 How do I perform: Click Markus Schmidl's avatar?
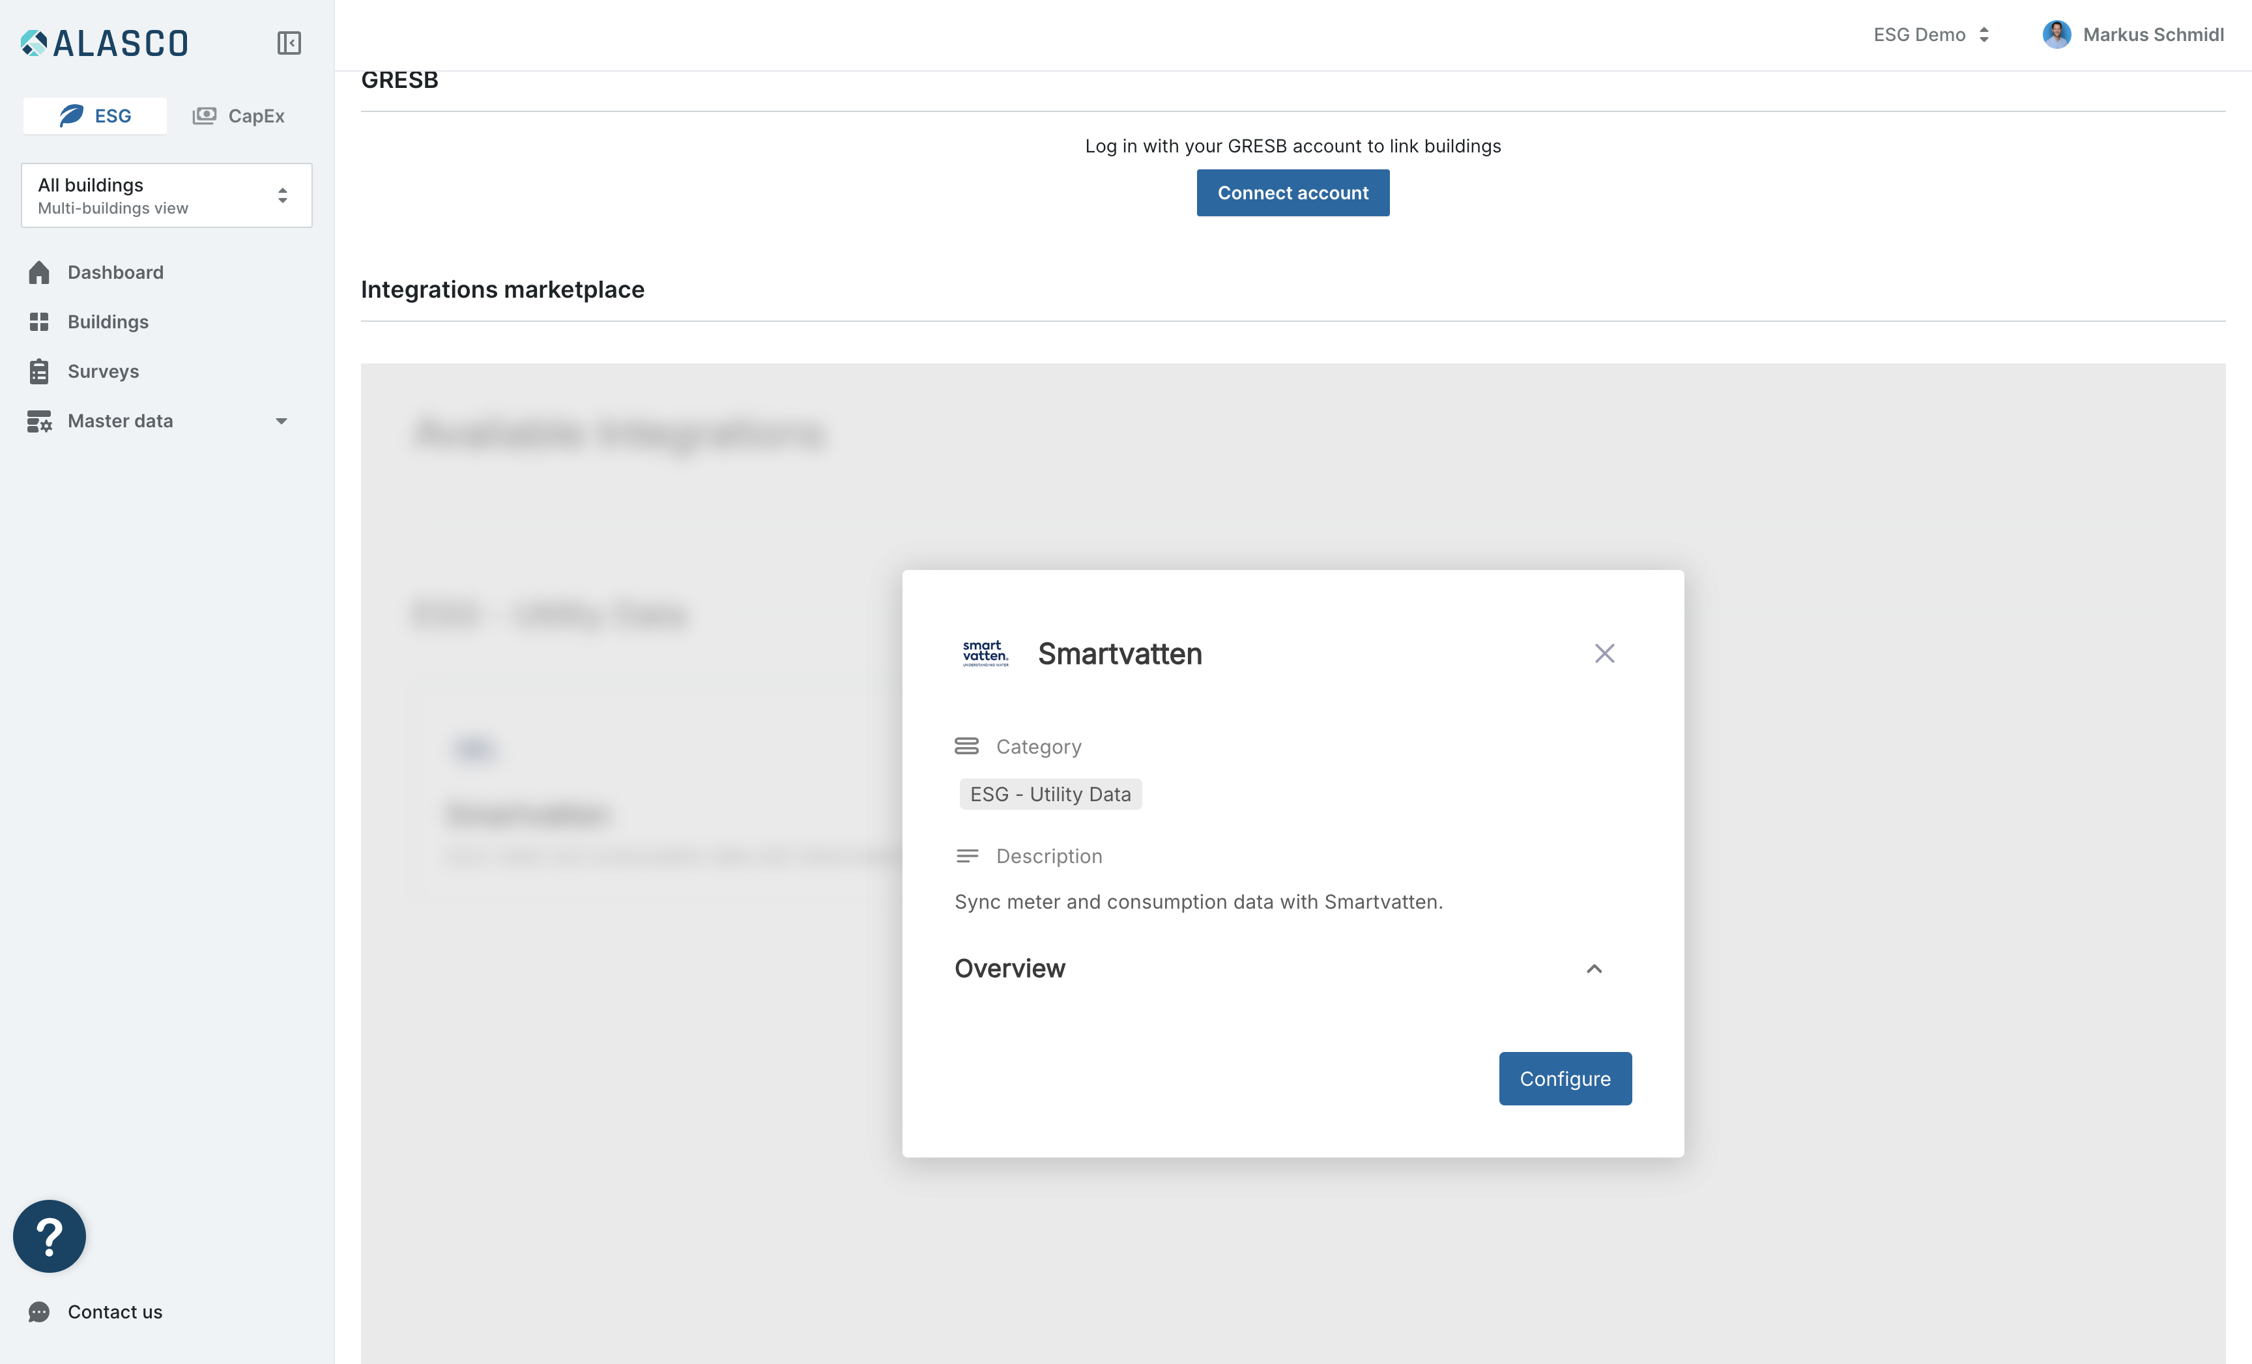tap(2057, 35)
